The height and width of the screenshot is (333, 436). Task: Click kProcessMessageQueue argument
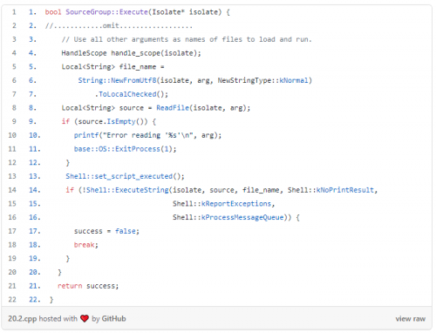(x=242, y=217)
